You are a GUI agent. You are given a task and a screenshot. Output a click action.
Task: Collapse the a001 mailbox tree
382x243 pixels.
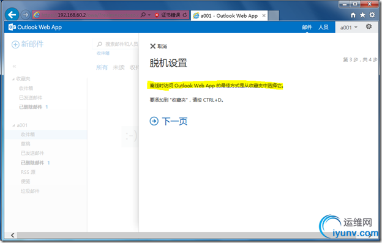pyautogui.click(x=13, y=125)
